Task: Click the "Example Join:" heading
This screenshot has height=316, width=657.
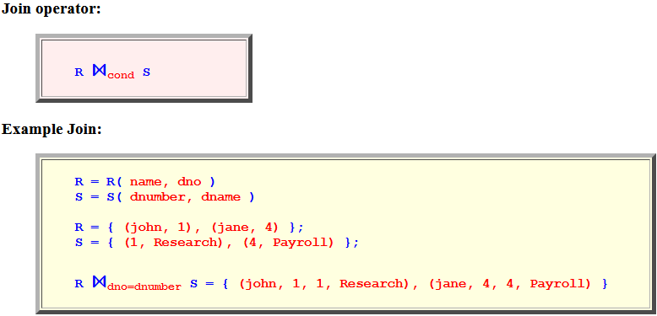Action: point(52,129)
